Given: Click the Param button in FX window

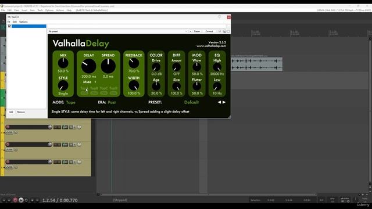Looking at the screenshot, I should (x=197, y=31).
